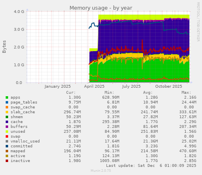Click the vmalloc_used gray legend swatch
The height and width of the screenshot is (175, 202).
(7, 141)
